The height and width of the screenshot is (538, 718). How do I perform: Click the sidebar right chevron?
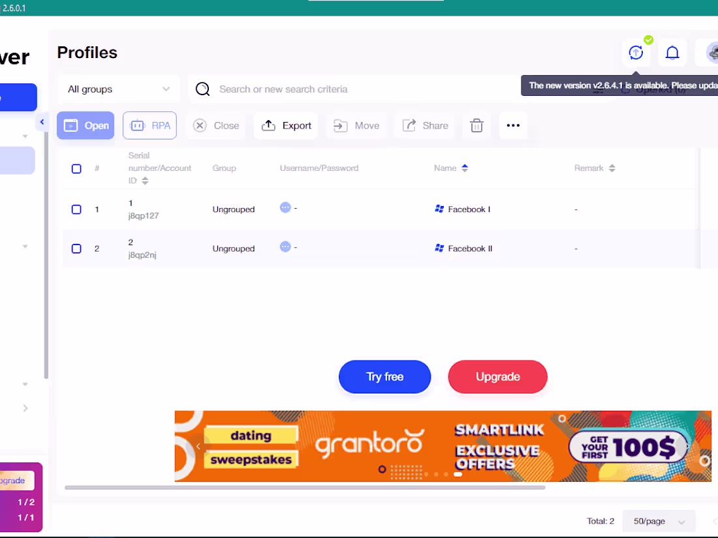[x=25, y=408]
